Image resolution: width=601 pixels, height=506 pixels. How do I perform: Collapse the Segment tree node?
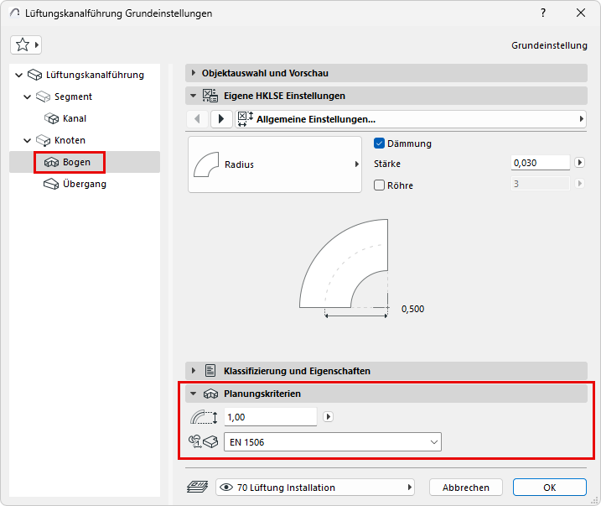[x=27, y=97]
